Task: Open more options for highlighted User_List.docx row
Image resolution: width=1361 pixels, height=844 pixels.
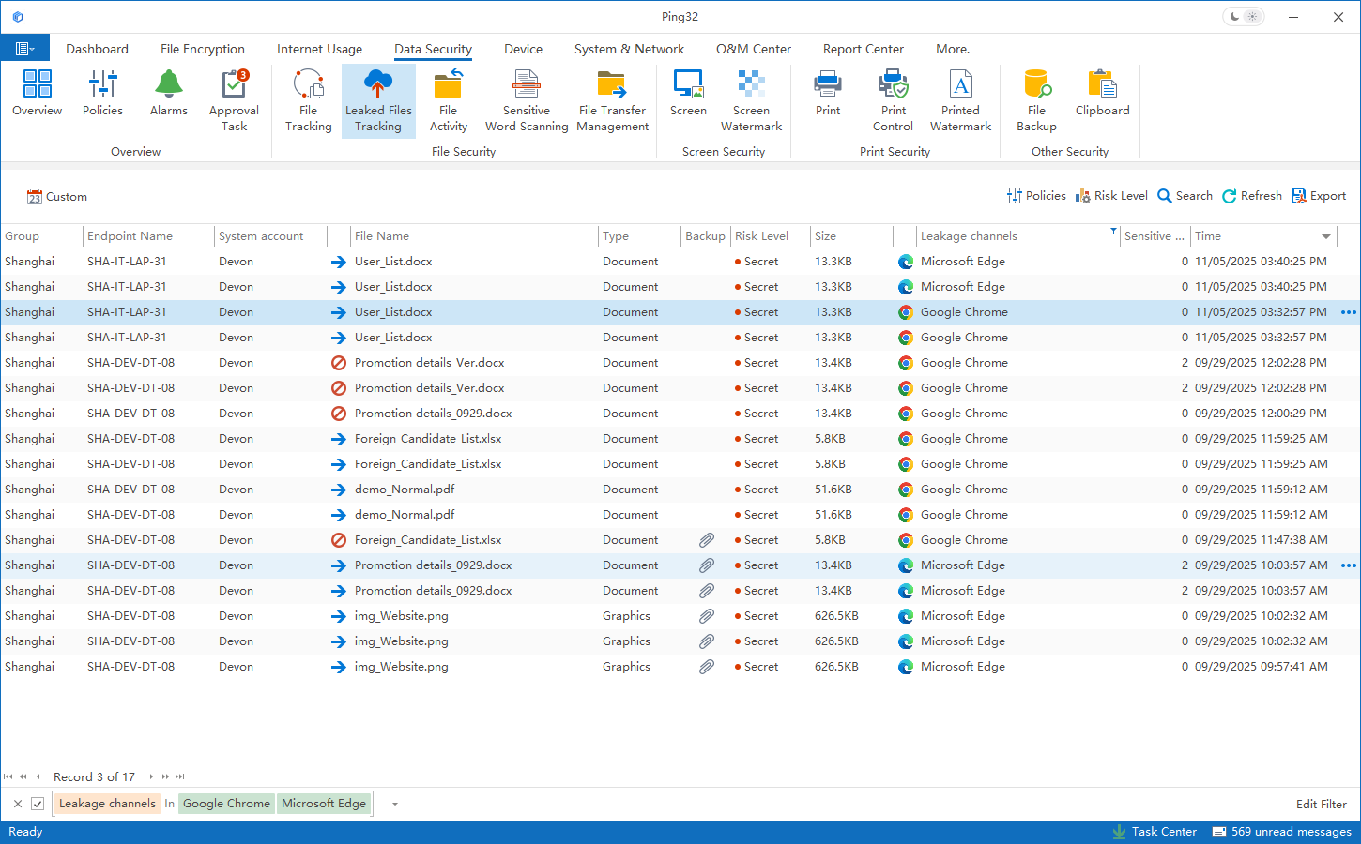Action: (x=1348, y=312)
